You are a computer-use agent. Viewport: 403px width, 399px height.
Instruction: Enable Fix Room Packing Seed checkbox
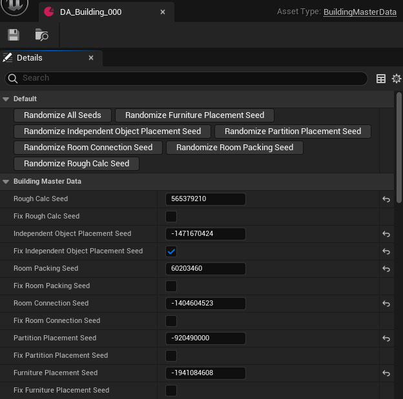(x=171, y=286)
